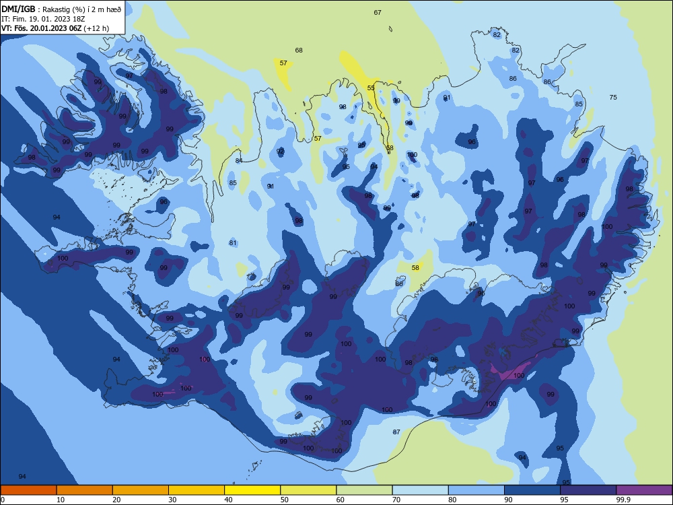Click the humidity value 55 on the map
Screen dimensions: 673x505
click(371, 88)
